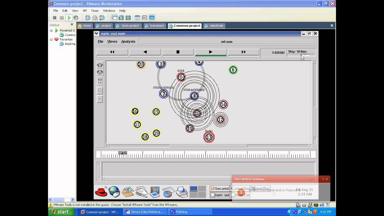Select the Commo VM under Powered On
384x216 pixels.
[x=67, y=35]
